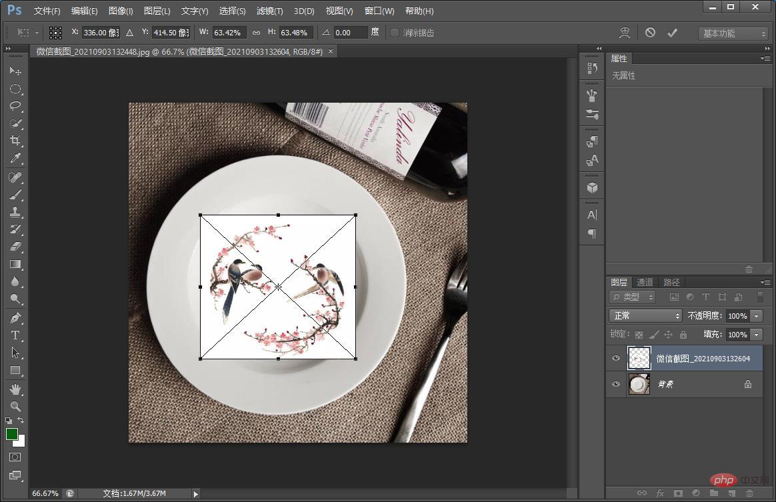Open the 滤镜(T) menu
Viewport: 776px width, 502px height.
(269, 11)
